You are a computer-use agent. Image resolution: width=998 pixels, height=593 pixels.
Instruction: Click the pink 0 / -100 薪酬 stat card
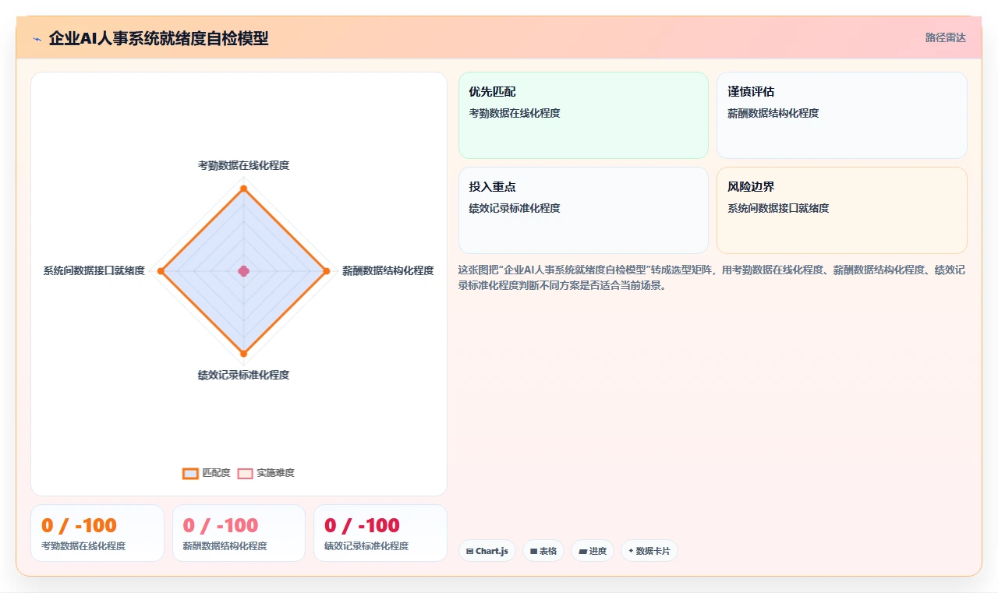point(239,533)
